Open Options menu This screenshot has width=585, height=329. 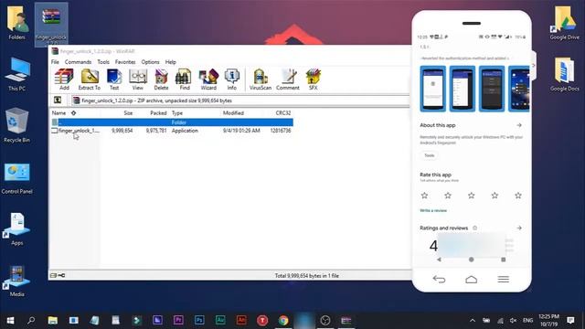tap(150, 62)
